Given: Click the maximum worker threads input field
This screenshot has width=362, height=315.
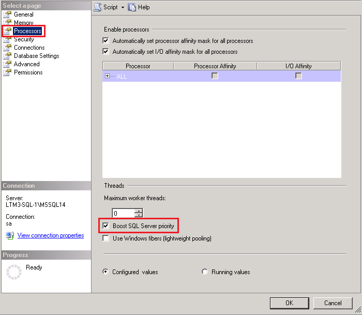Looking at the screenshot, I should (123, 213).
